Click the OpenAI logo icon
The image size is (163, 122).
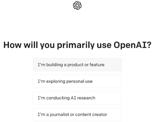coord(77,6)
